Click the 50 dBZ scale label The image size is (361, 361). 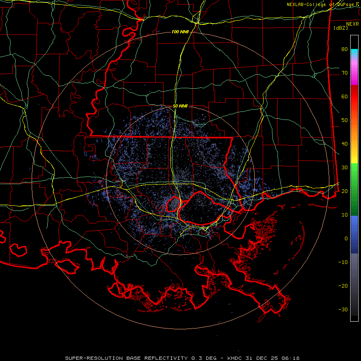[x=345, y=120]
